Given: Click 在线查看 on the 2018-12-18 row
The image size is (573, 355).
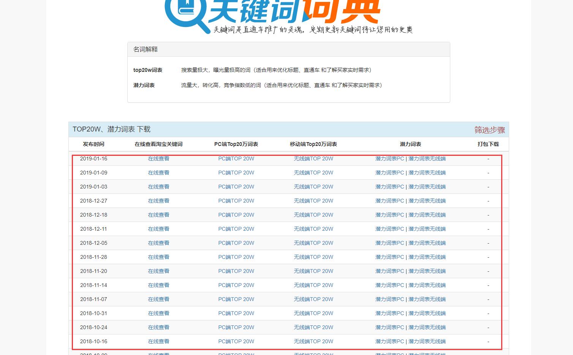Looking at the screenshot, I should point(158,215).
